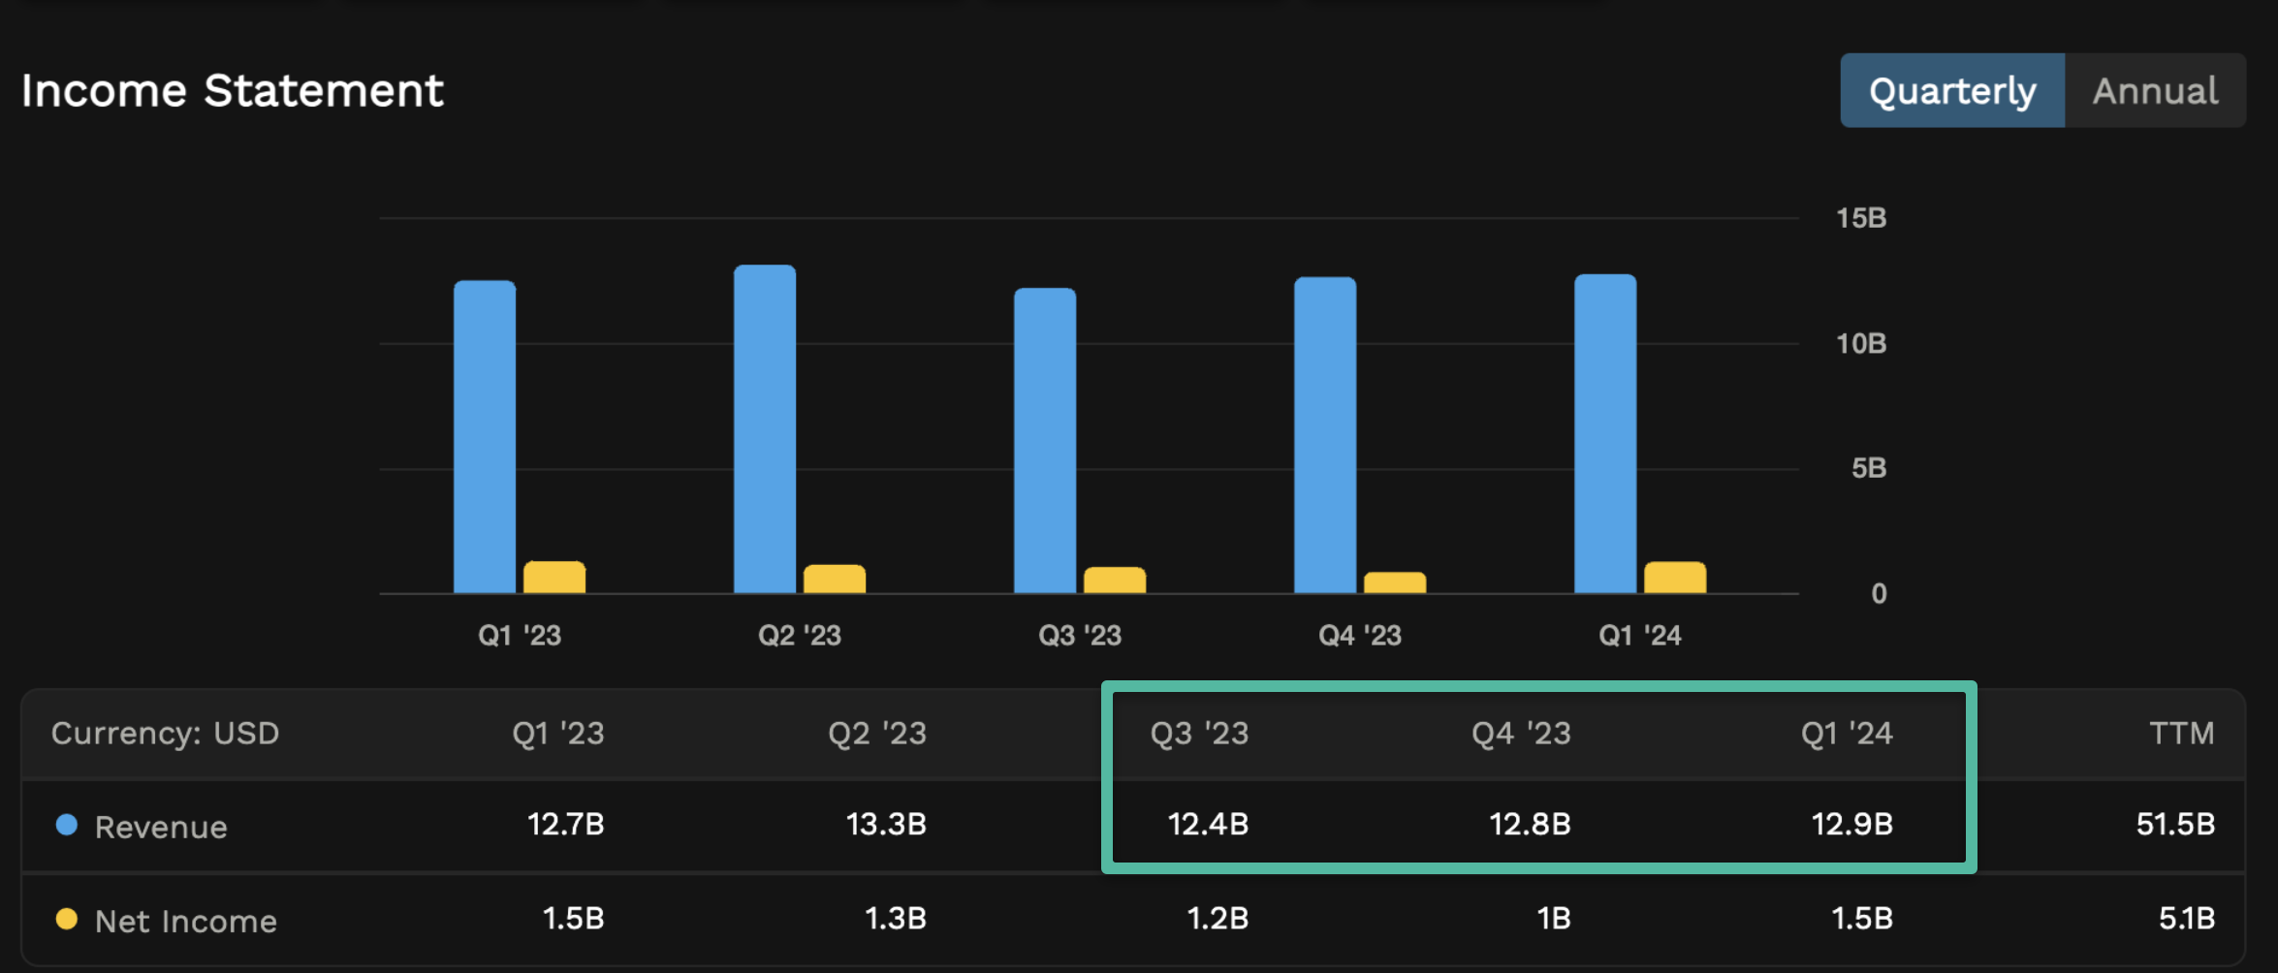Click the yellow net income bar for Q3 '23
The width and height of the screenshot is (2278, 973).
[1114, 579]
